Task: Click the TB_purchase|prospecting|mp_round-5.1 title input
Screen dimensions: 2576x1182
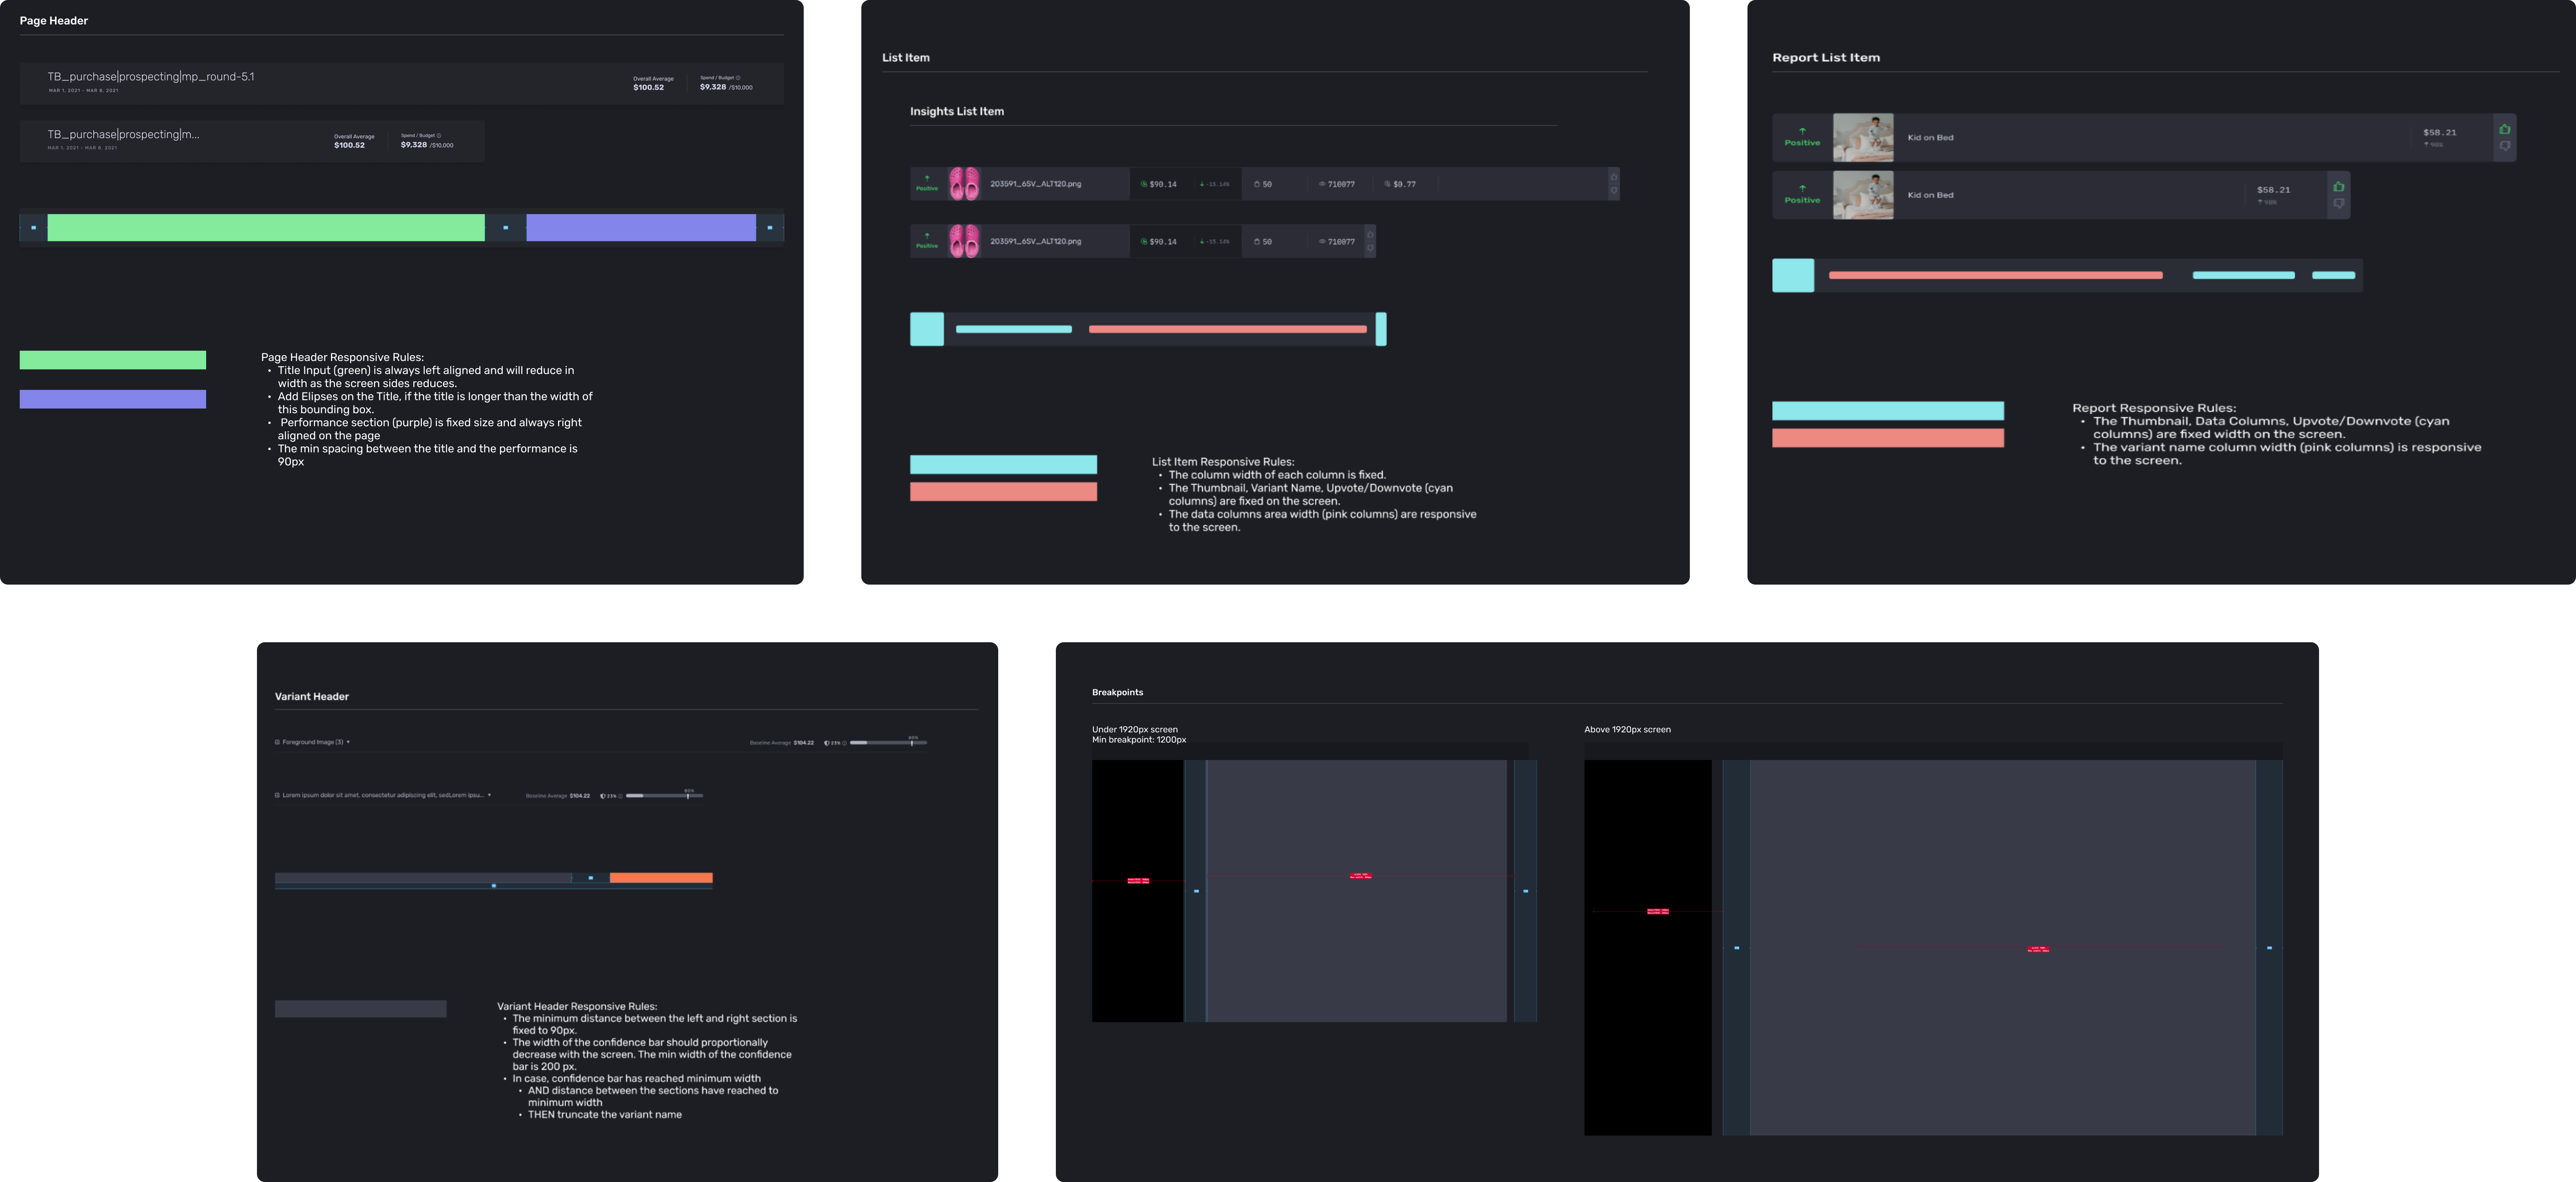Action: click(x=151, y=77)
